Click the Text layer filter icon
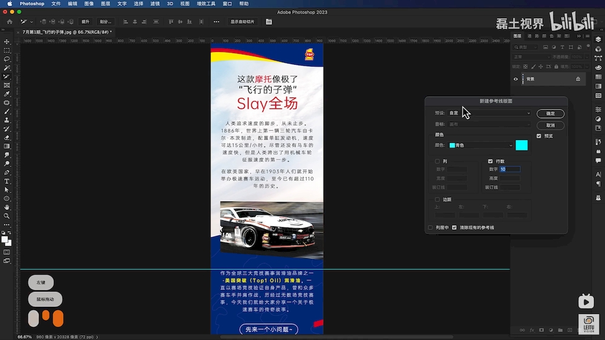Image resolution: width=605 pixels, height=340 pixels. pyautogui.click(x=562, y=47)
